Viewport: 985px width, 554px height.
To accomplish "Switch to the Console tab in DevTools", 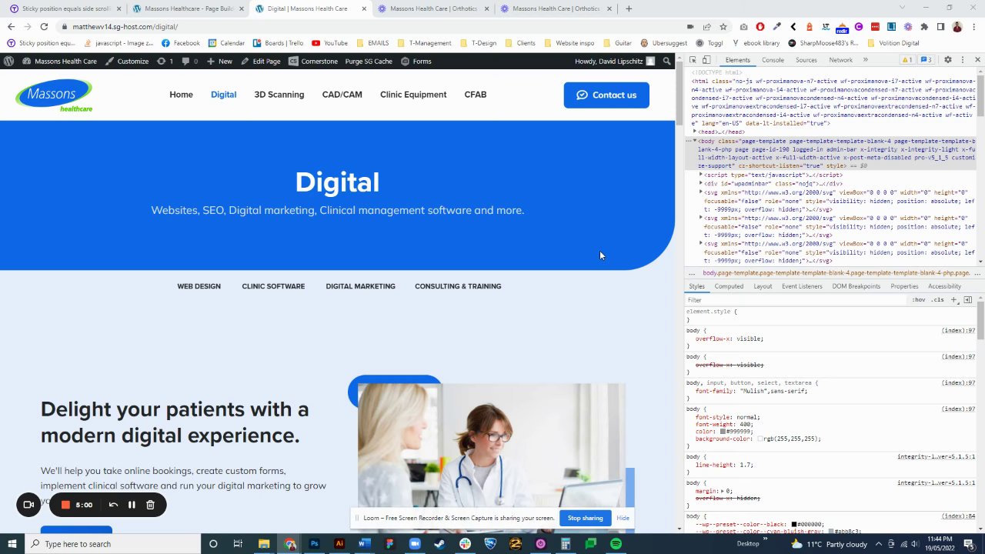I will coord(773,60).
